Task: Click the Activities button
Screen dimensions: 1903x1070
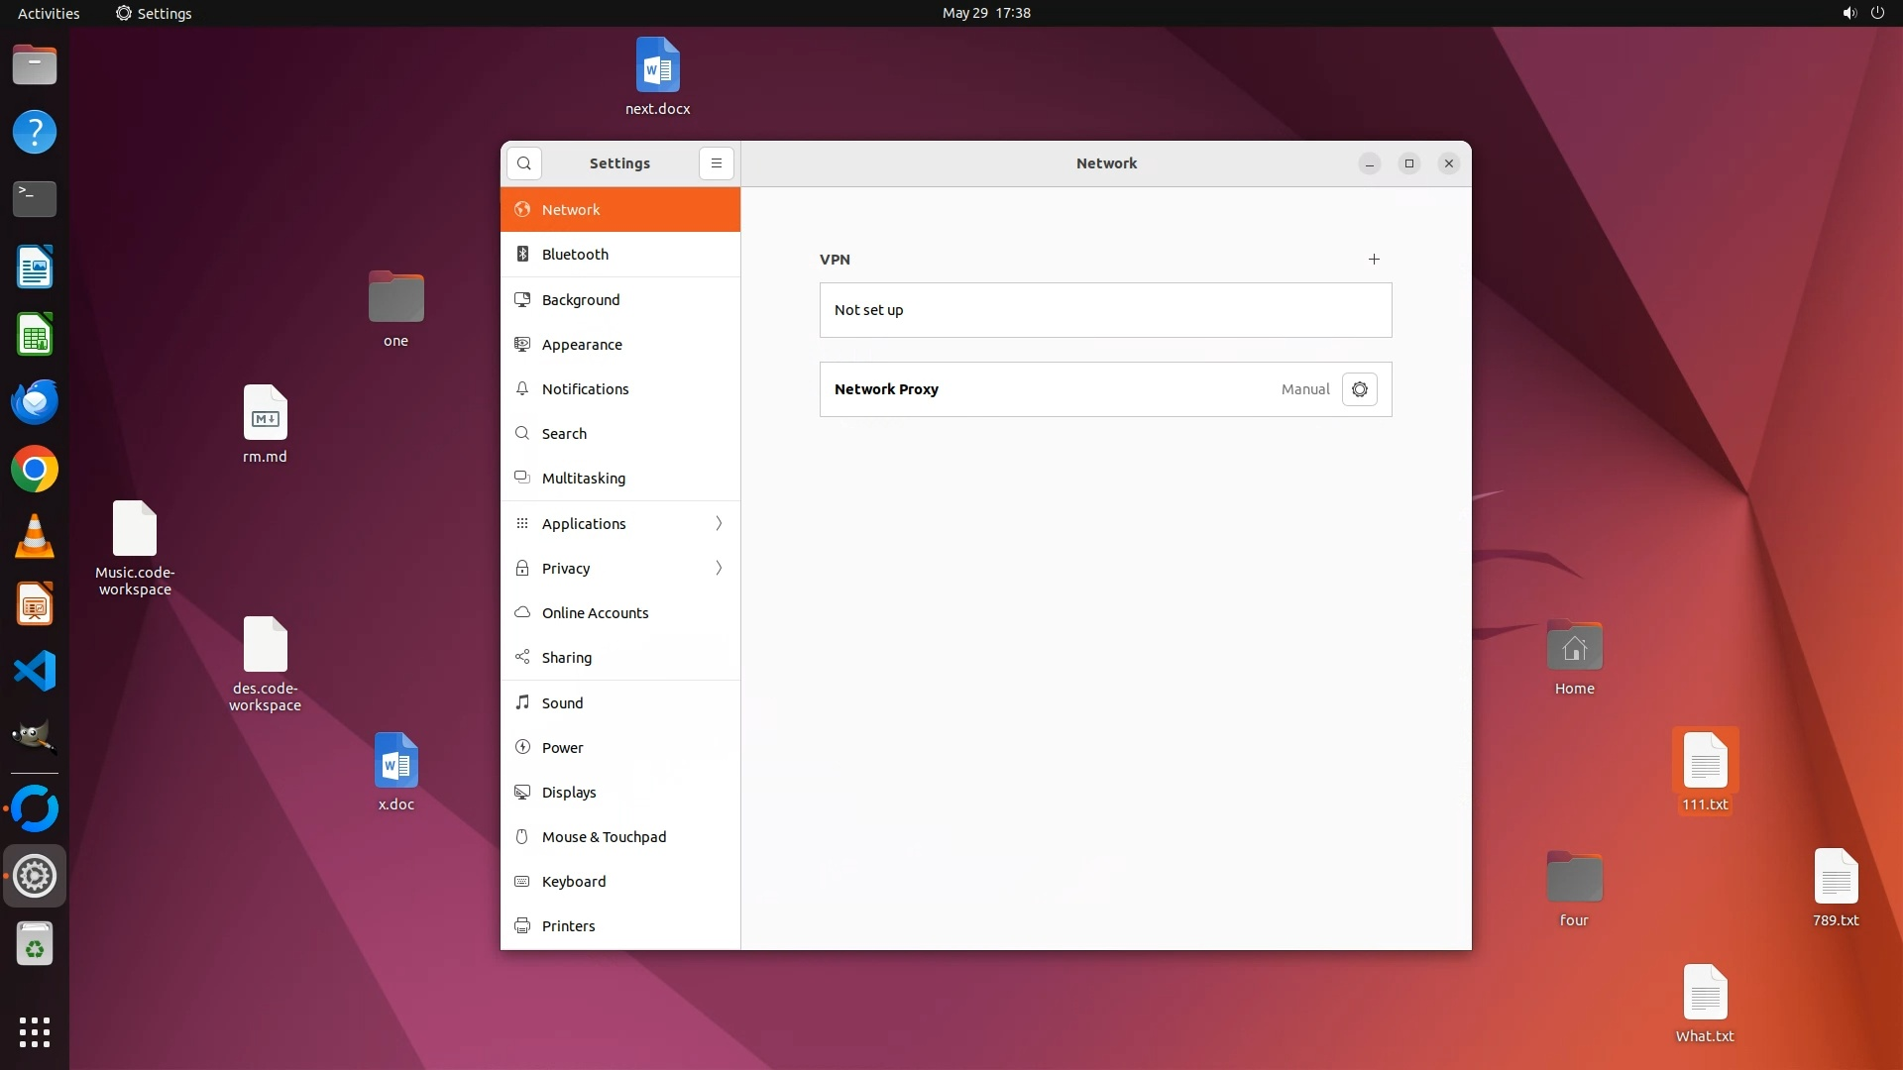Action: 49,13
